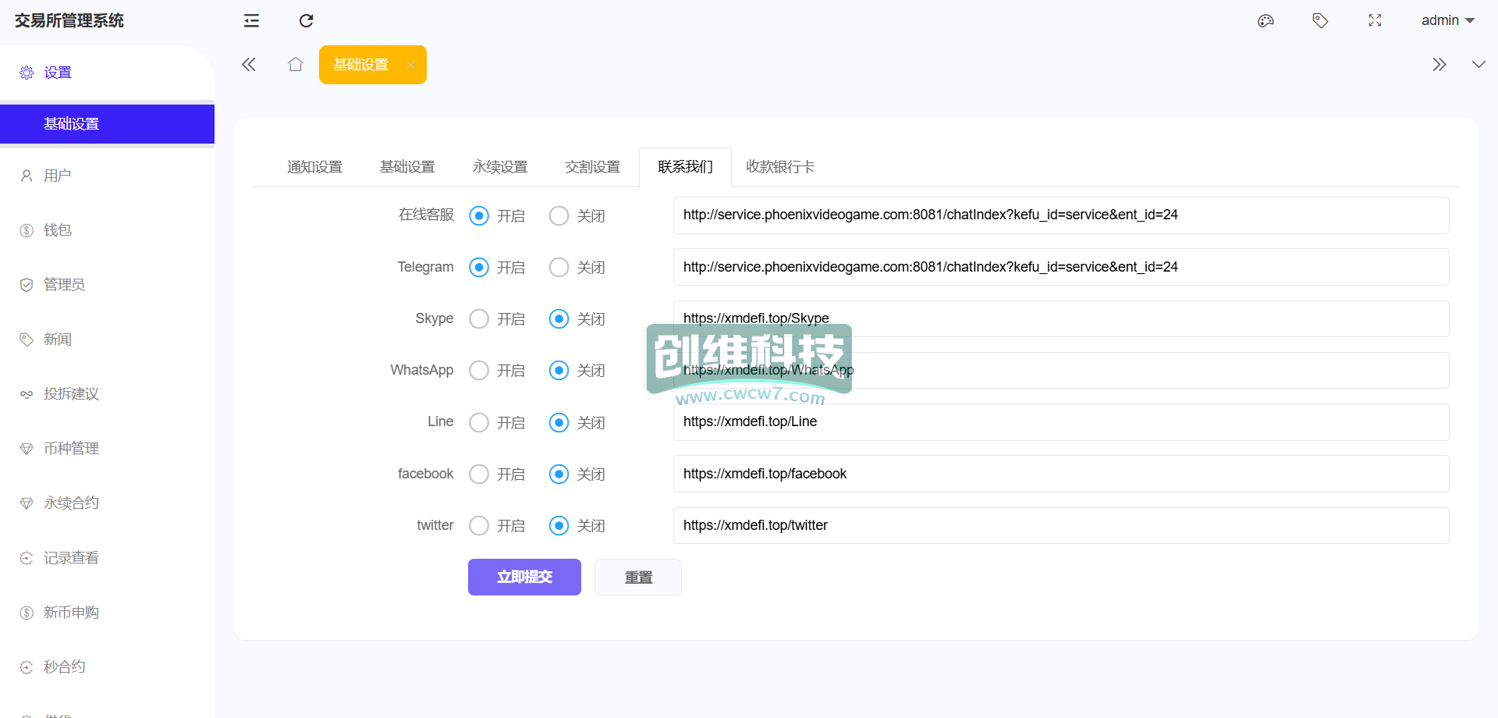Viewport: 1498px width, 718px height.
Task: Click the tag icon in header
Action: click(1320, 21)
